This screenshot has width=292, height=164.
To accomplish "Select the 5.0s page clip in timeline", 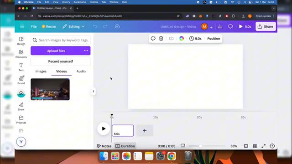I will point(123,131).
